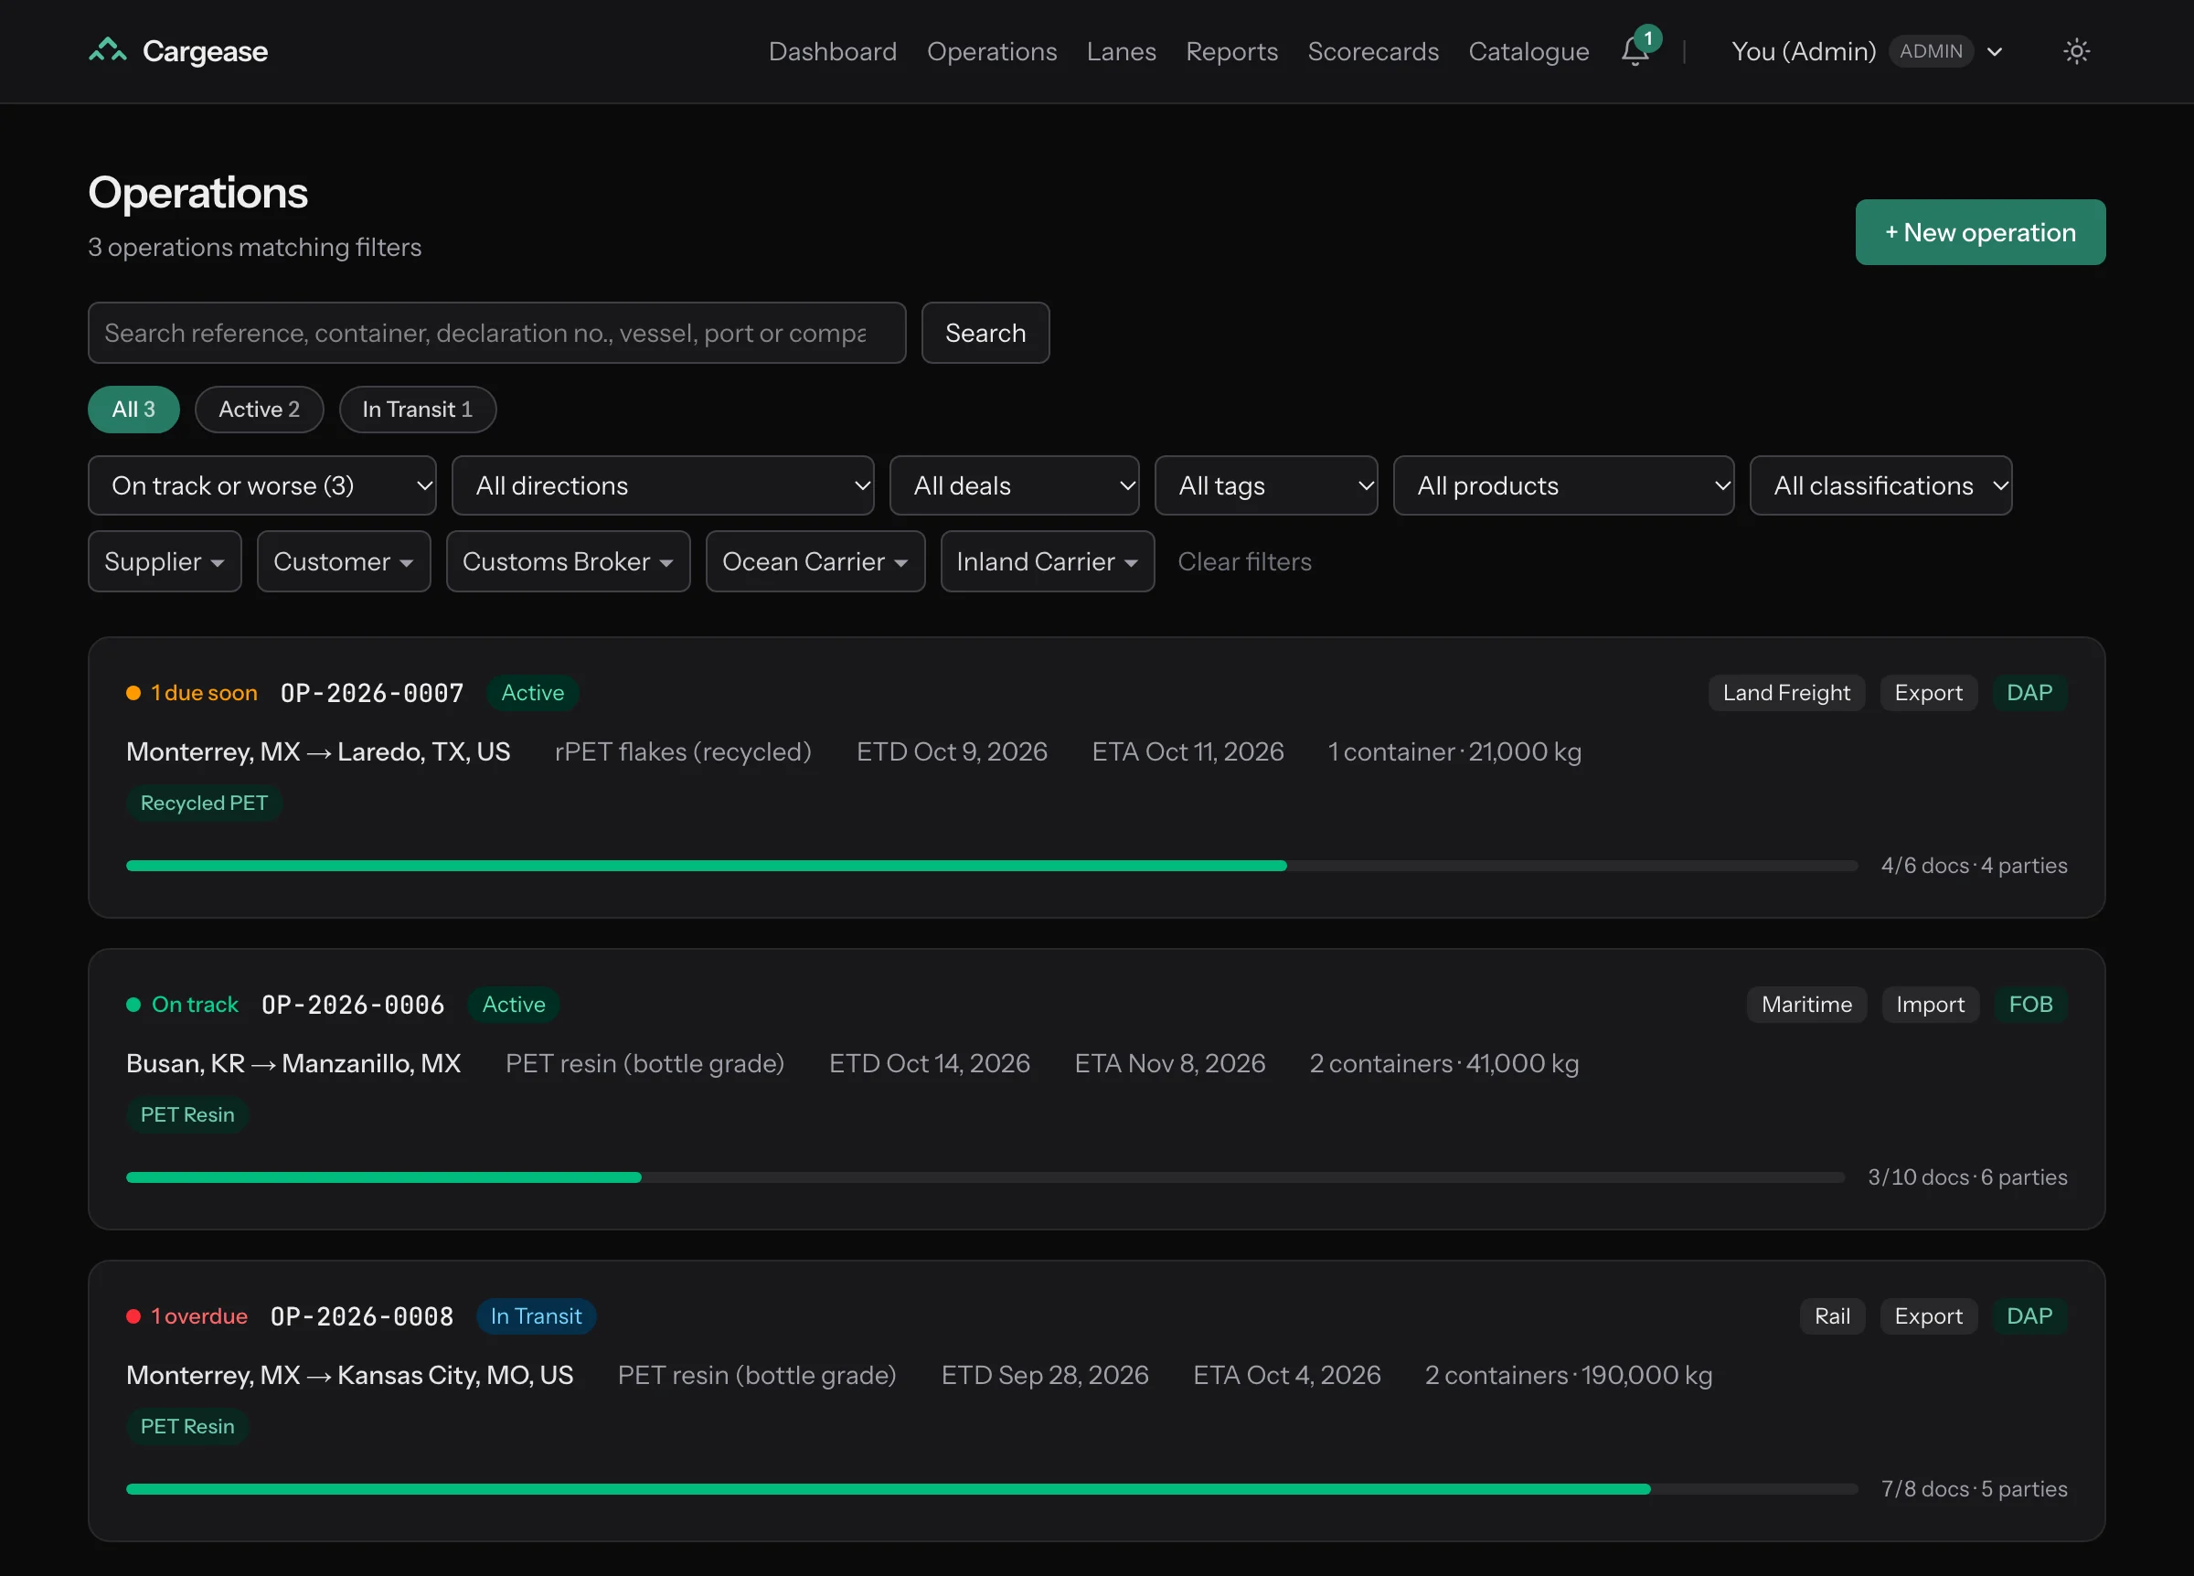
Task: Open the You (Admin) account chevron
Action: point(1994,52)
